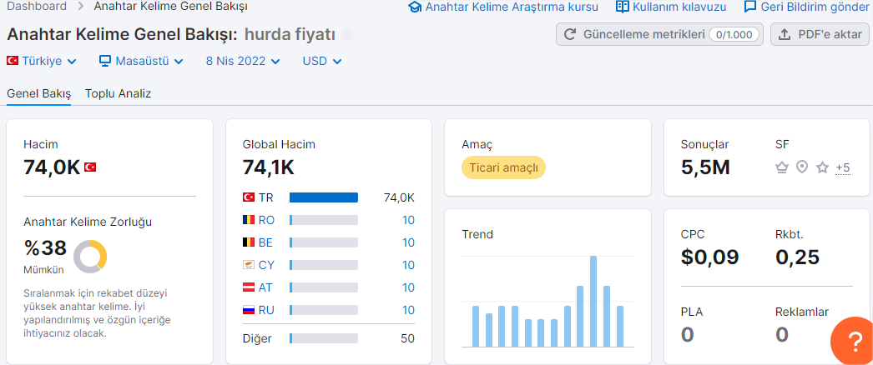Image resolution: width=873 pixels, height=365 pixels.
Task: Click the crown SERP feature icon
Action: [x=782, y=167]
